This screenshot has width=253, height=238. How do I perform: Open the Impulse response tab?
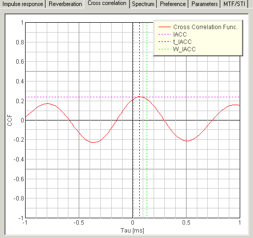(x=23, y=4)
